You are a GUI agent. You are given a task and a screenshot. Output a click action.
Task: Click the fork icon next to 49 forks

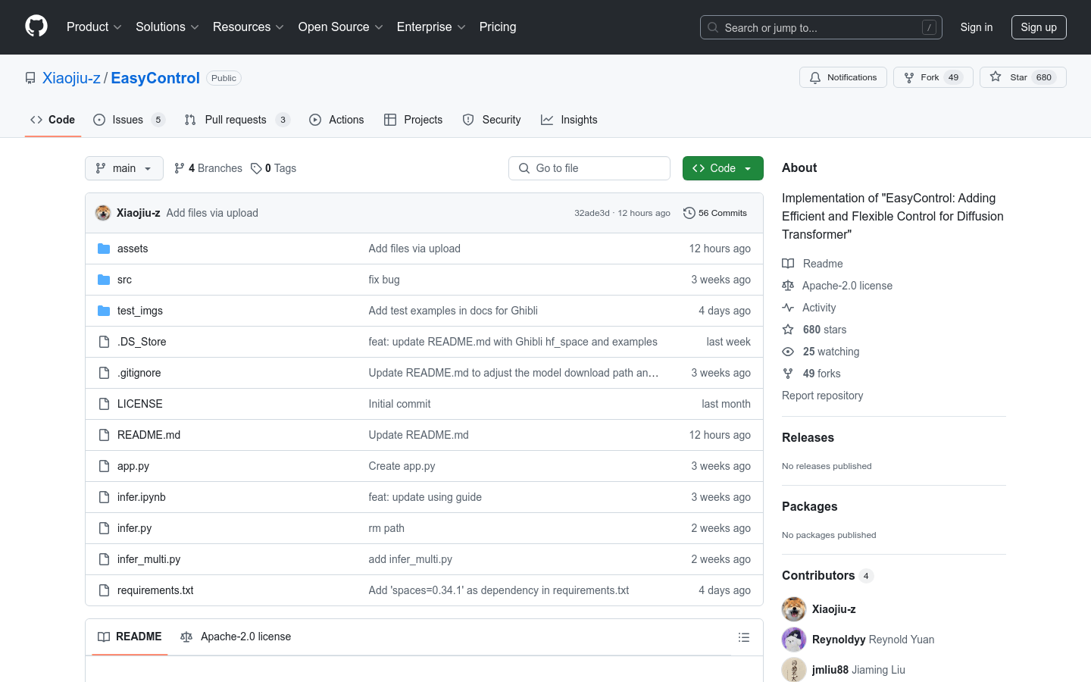[788, 374]
